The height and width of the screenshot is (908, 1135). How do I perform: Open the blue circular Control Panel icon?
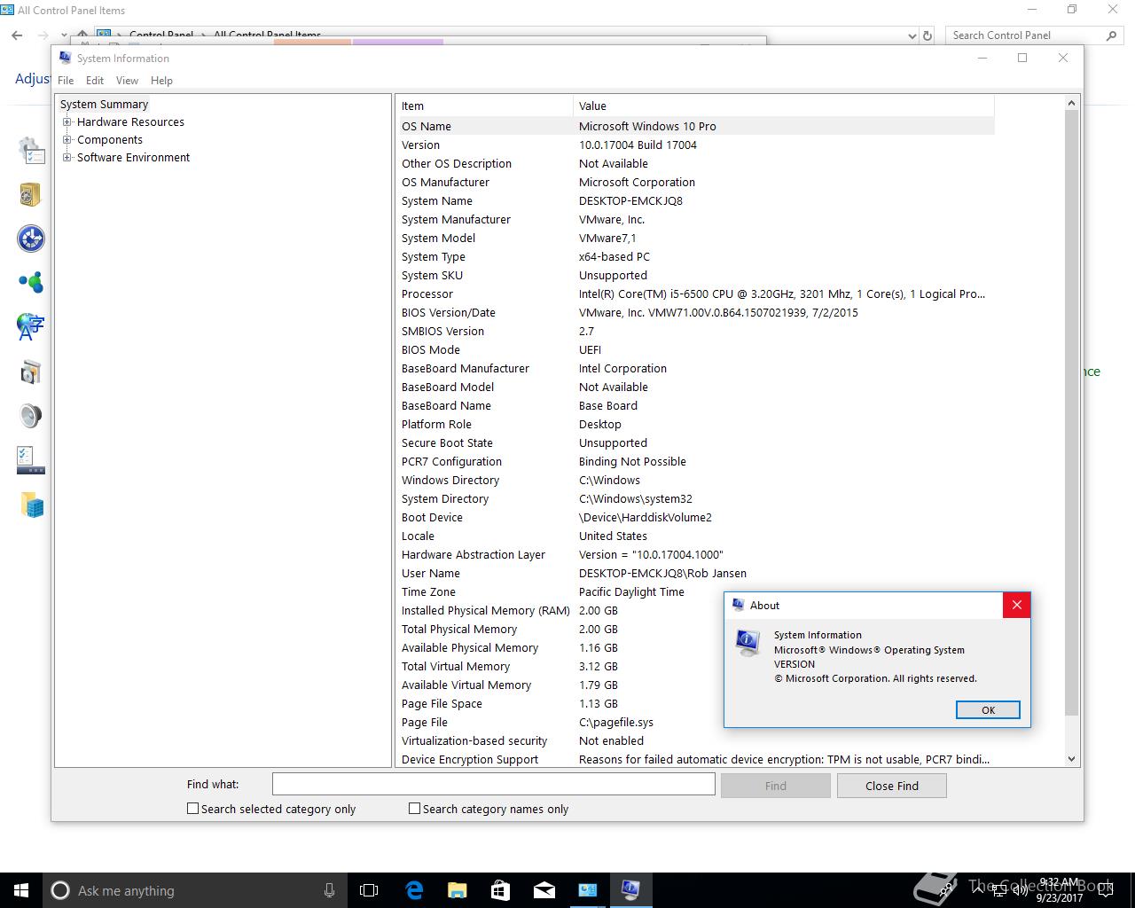coord(31,239)
